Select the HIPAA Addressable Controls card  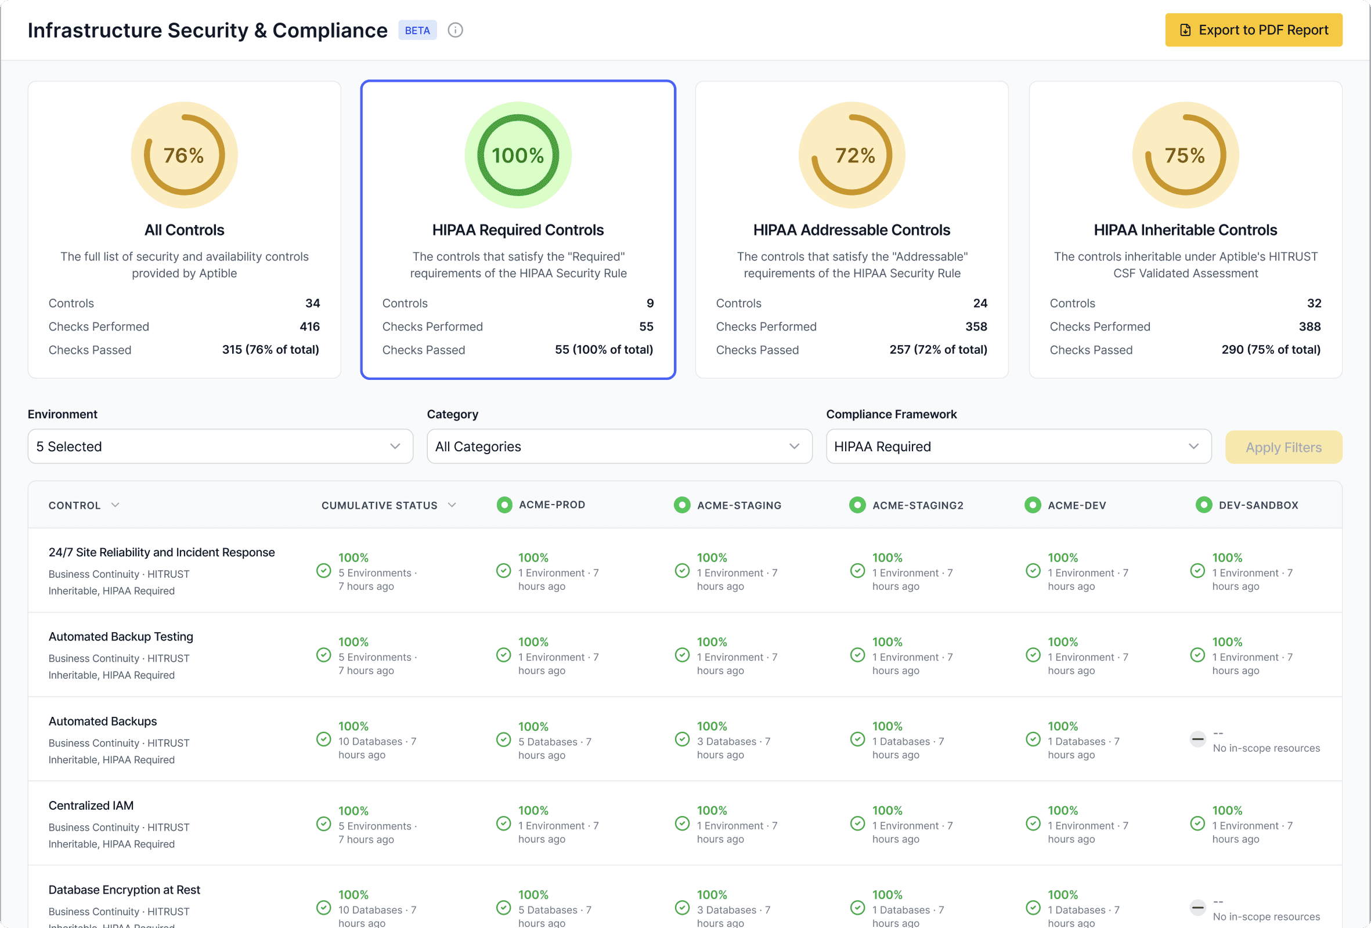point(852,230)
